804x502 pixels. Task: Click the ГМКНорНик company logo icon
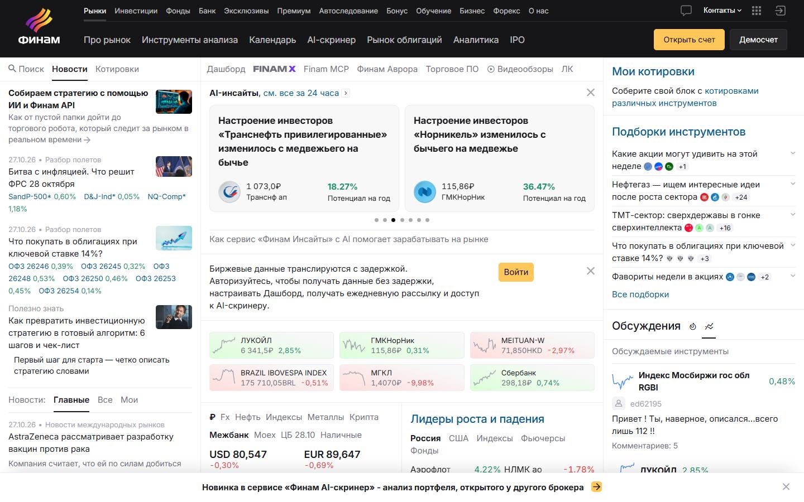coord(424,192)
